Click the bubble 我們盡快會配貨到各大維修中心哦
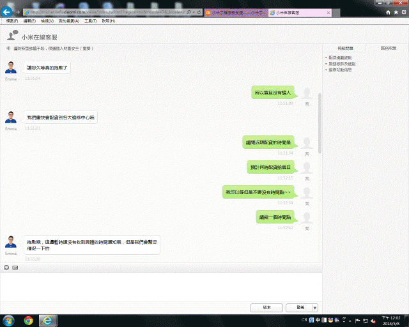The height and width of the screenshot is (327, 409). click(61, 118)
